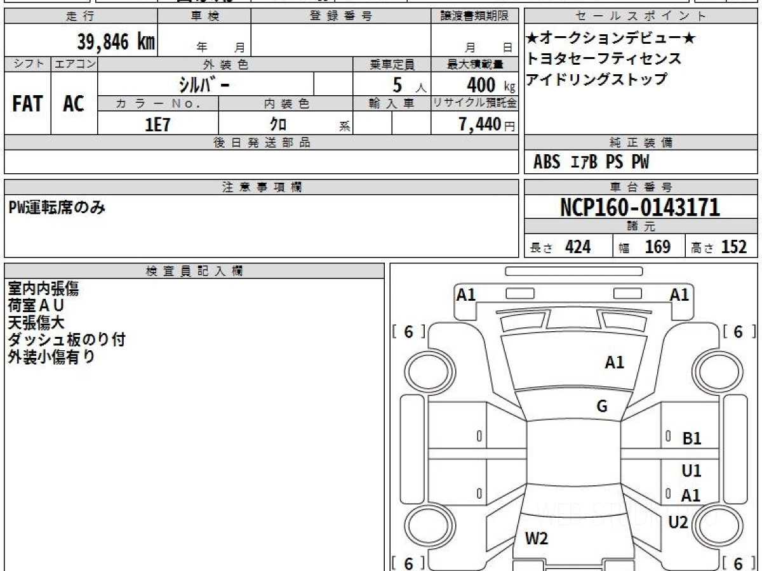Select inspector note ダッシュ板のり付
Viewport: 762px width, 571px height.
(x=67, y=340)
